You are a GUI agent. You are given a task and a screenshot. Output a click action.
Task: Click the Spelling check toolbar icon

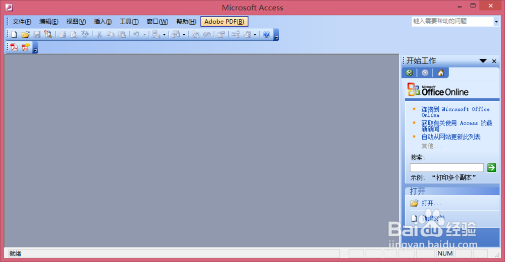(85, 34)
